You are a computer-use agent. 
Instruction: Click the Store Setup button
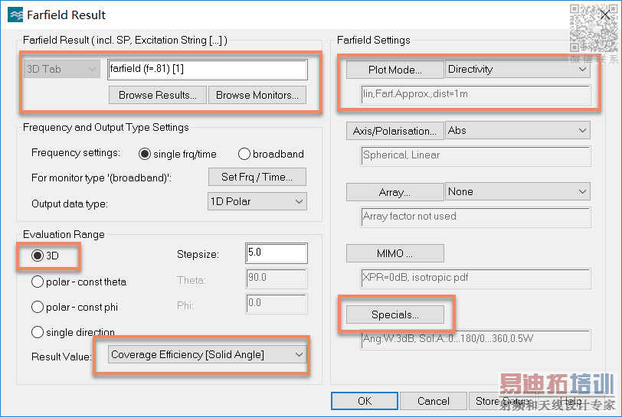503,401
